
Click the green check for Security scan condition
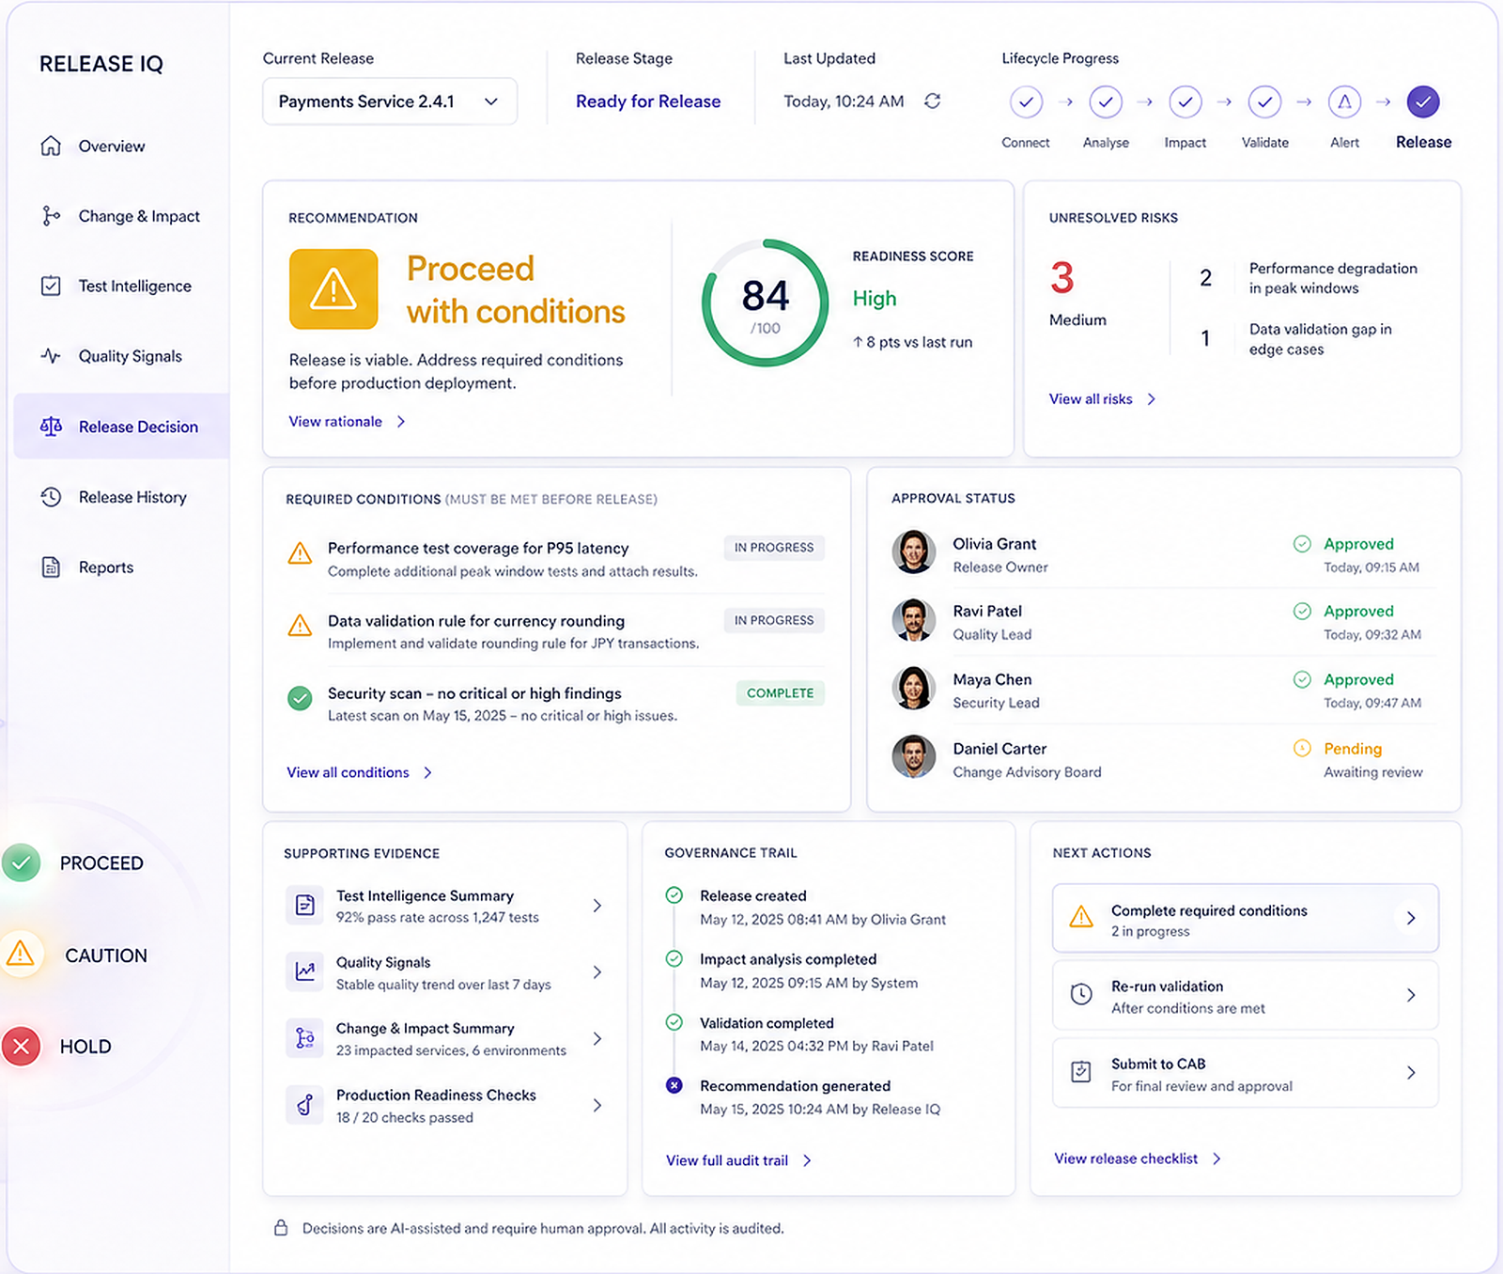[x=300, y=698]
